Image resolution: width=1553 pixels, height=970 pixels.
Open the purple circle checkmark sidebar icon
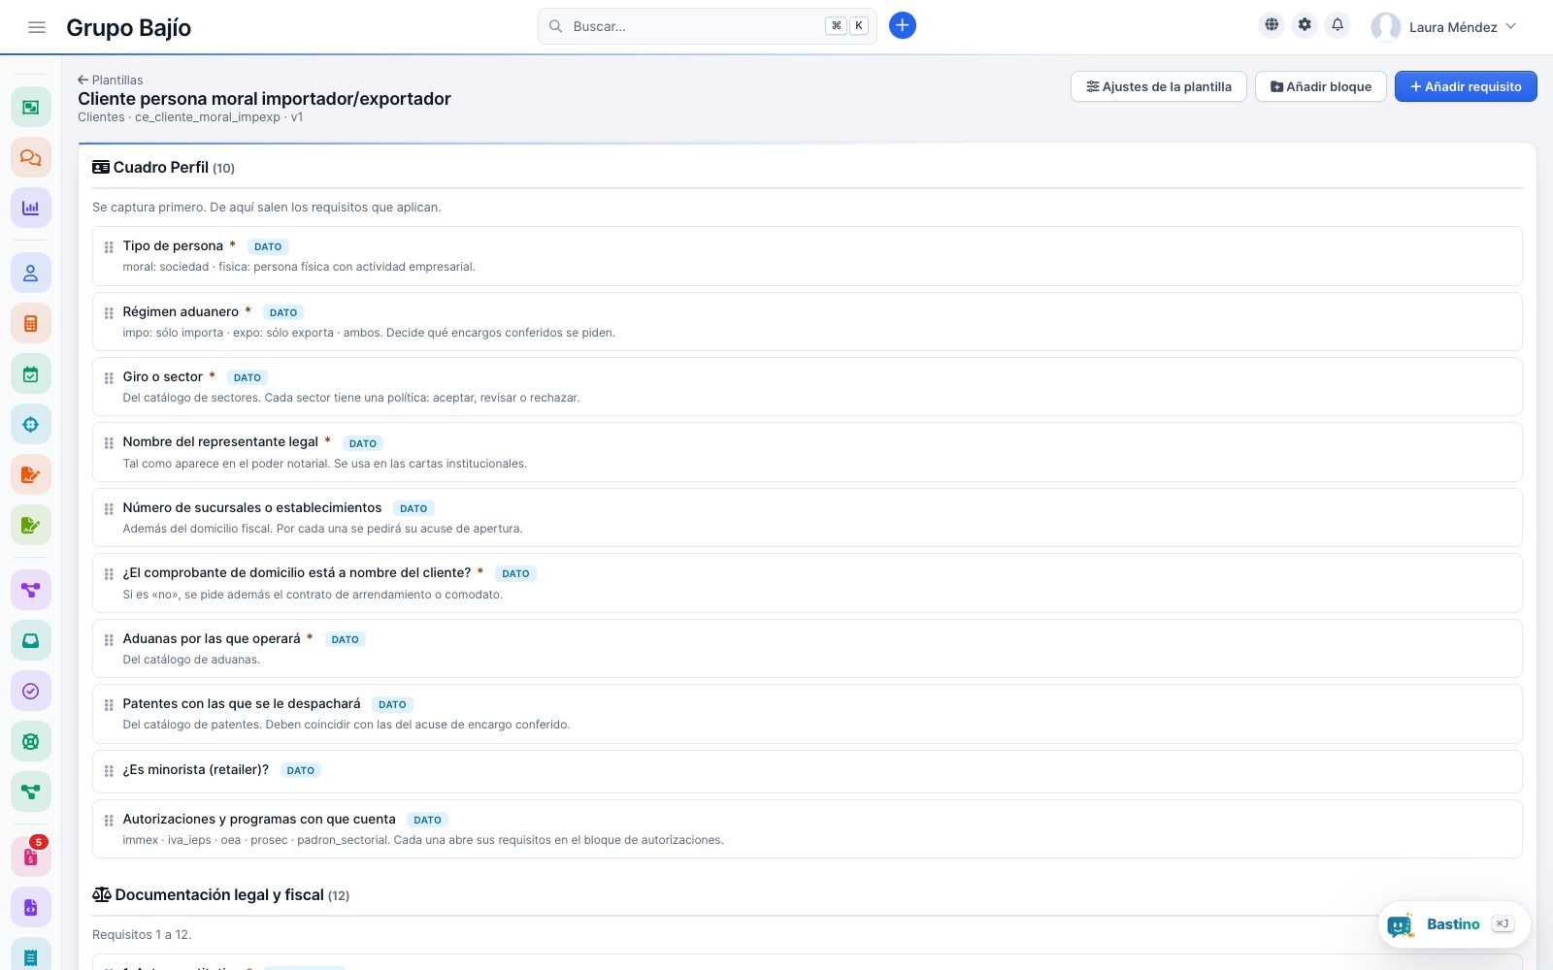pos(31,691)
